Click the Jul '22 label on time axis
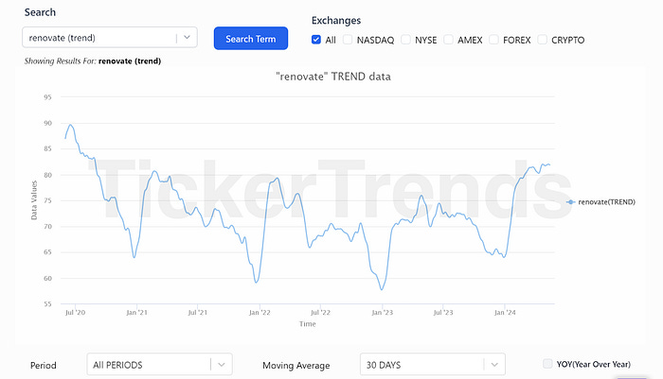Screen dimensions: 663x379 [x=320, y=313]
